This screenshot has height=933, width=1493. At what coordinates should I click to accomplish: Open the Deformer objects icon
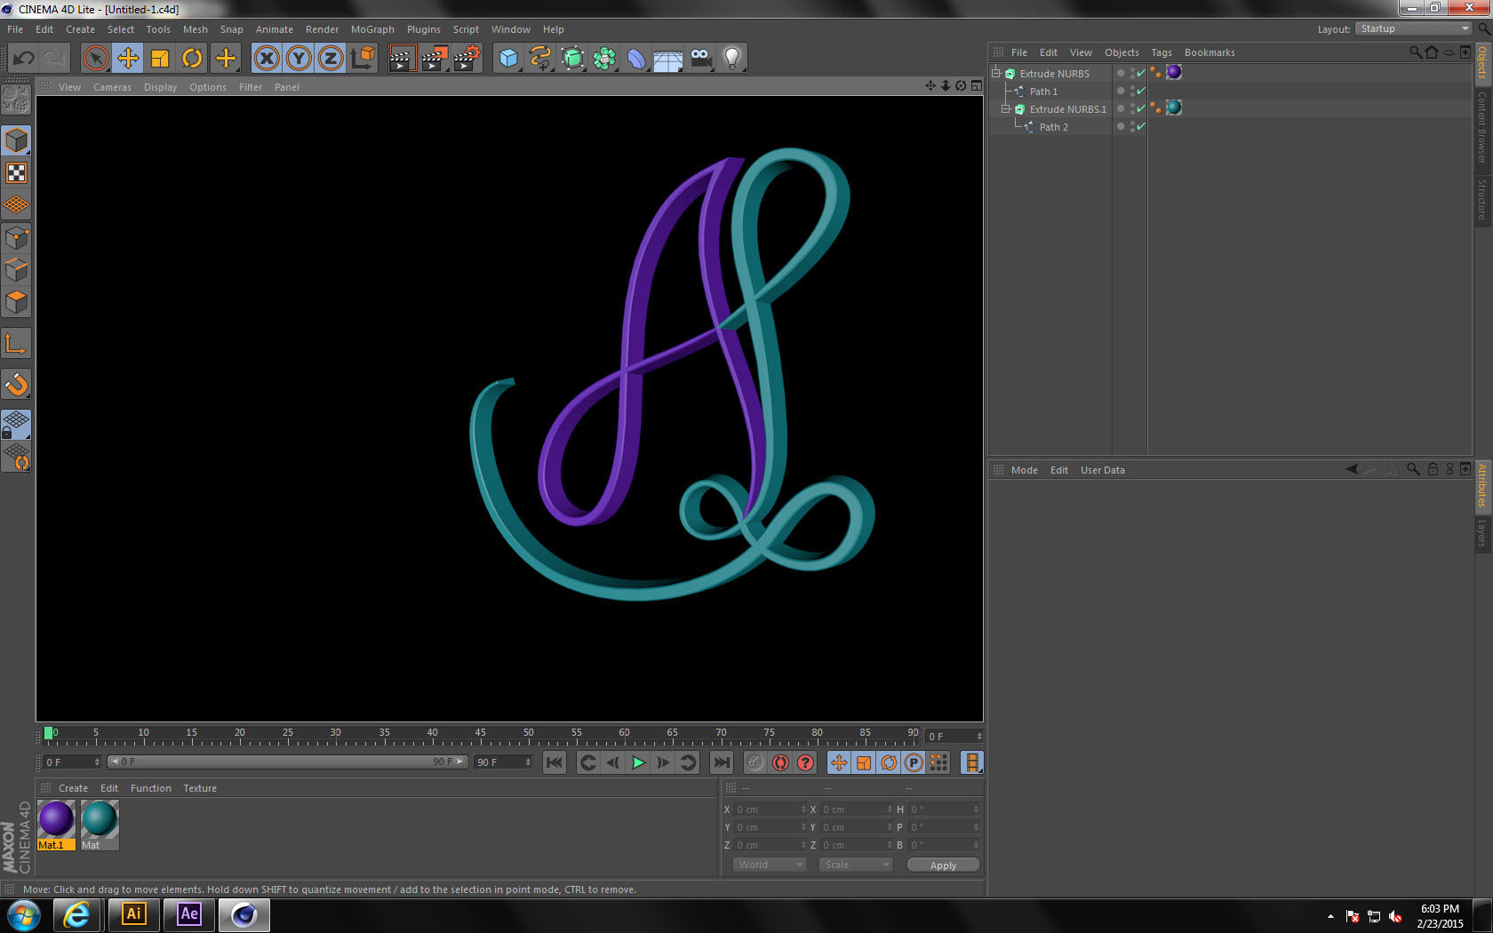[x=636, y=59]
